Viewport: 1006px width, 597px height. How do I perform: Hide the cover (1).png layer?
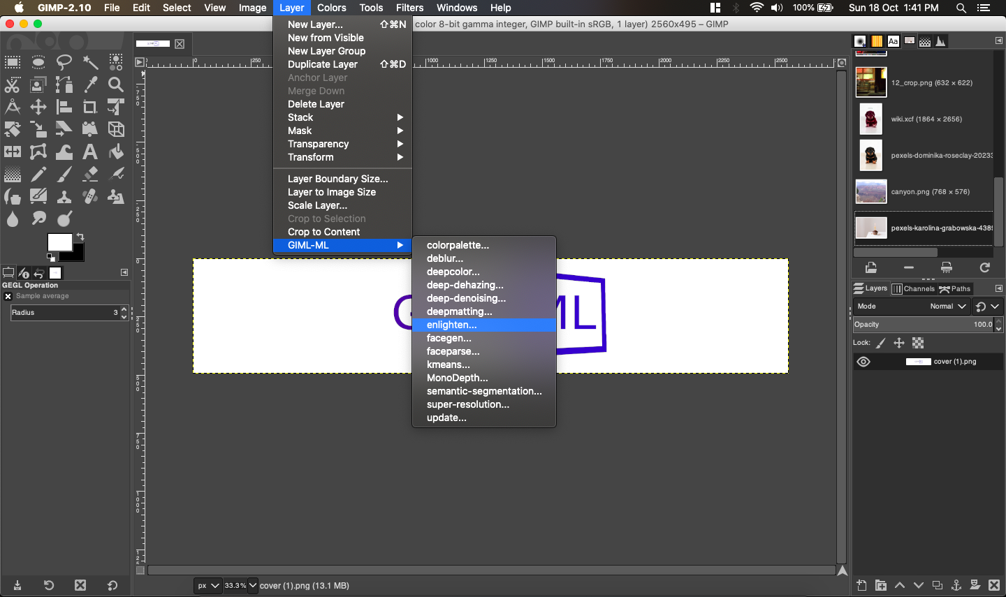863,362
